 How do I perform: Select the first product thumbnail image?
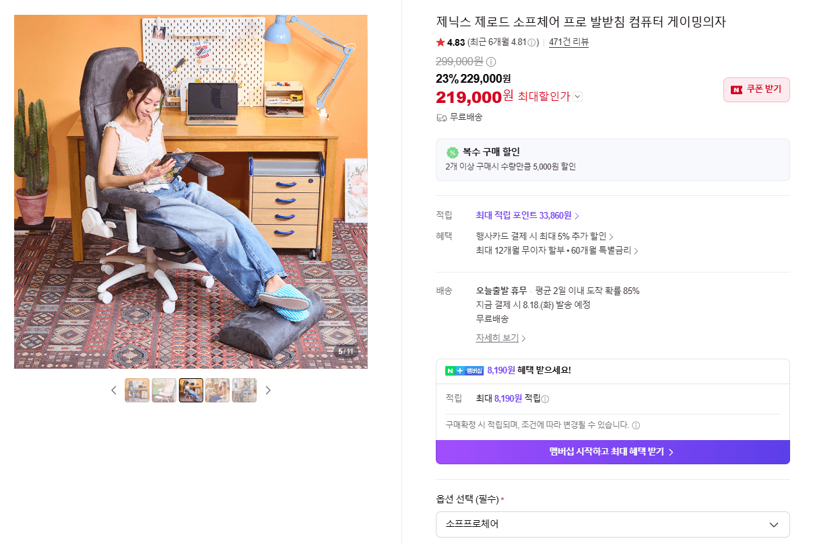pyautogui.click(x=137, y=390)
